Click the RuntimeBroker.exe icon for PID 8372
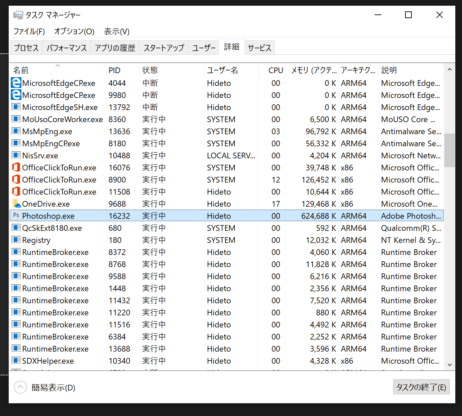This screenshot has height=416, width=462. 16,252
